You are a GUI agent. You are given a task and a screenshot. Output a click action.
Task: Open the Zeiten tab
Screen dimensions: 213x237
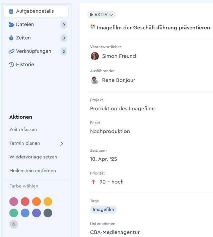click(x=36, y=38)
